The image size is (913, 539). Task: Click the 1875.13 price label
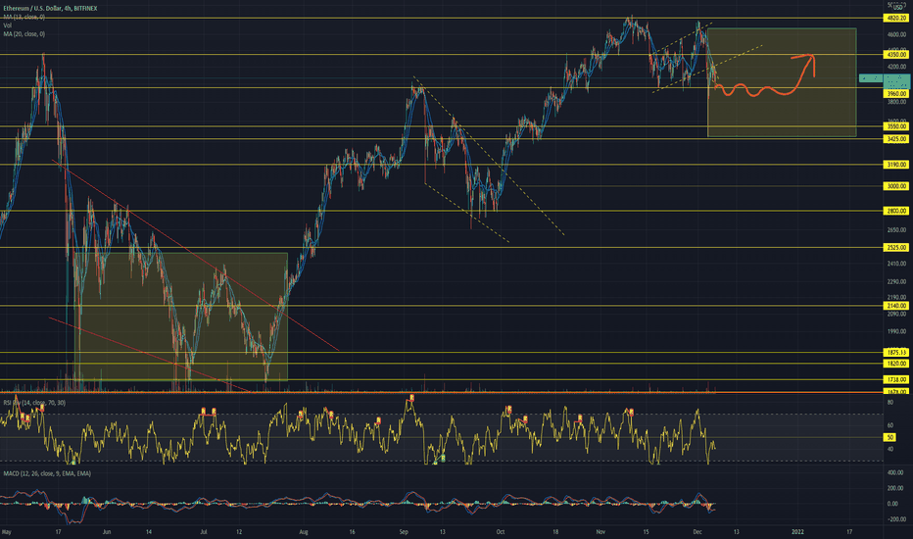point(896,352)
